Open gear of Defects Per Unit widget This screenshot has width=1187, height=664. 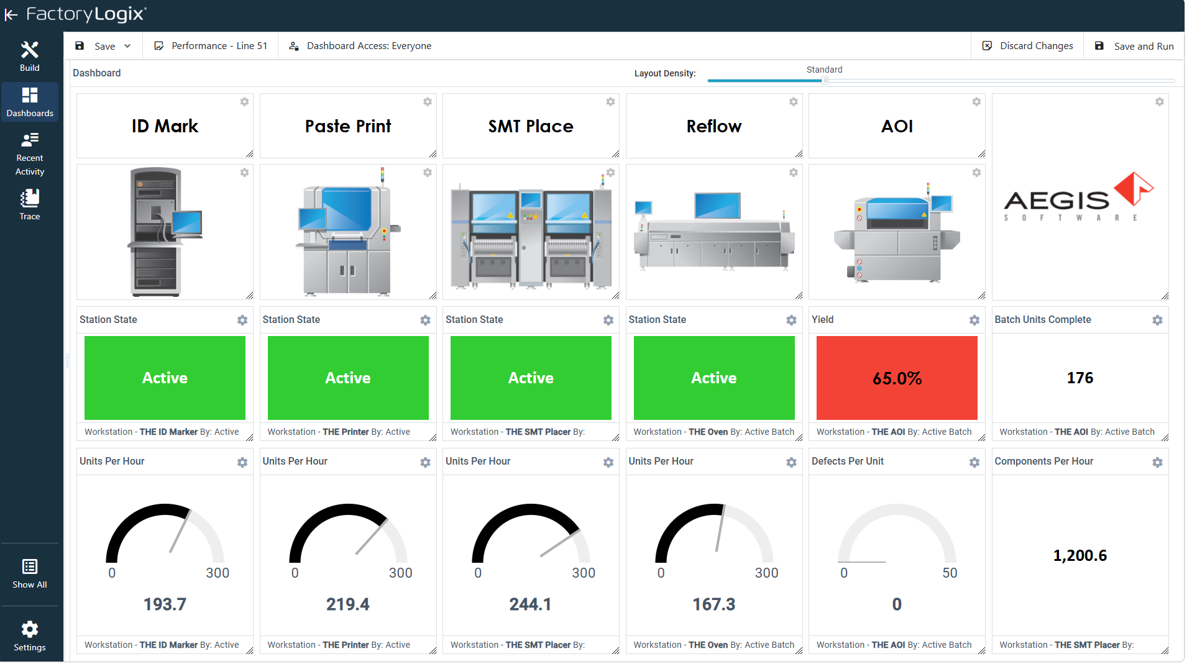[974, 463]
